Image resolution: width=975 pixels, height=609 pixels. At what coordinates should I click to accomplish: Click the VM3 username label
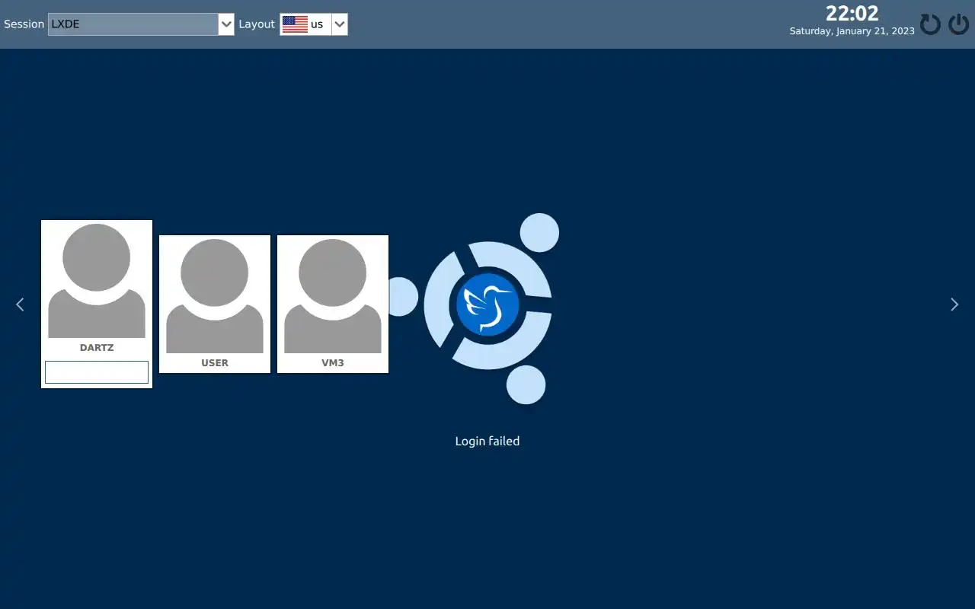(x=333, y=363)
